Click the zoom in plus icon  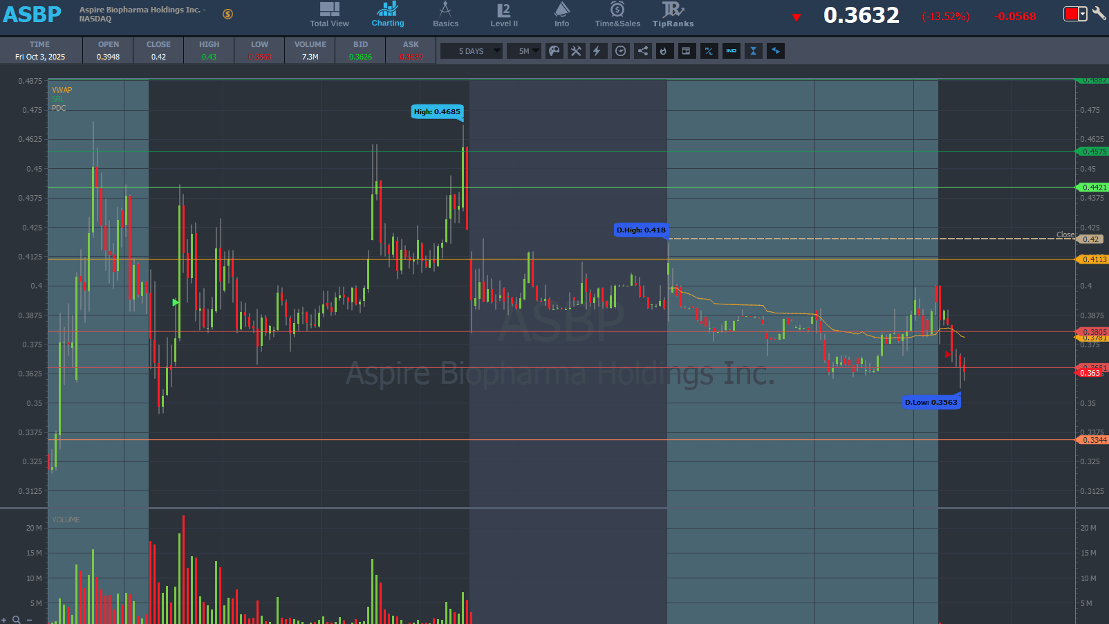(x=4, y=620)
